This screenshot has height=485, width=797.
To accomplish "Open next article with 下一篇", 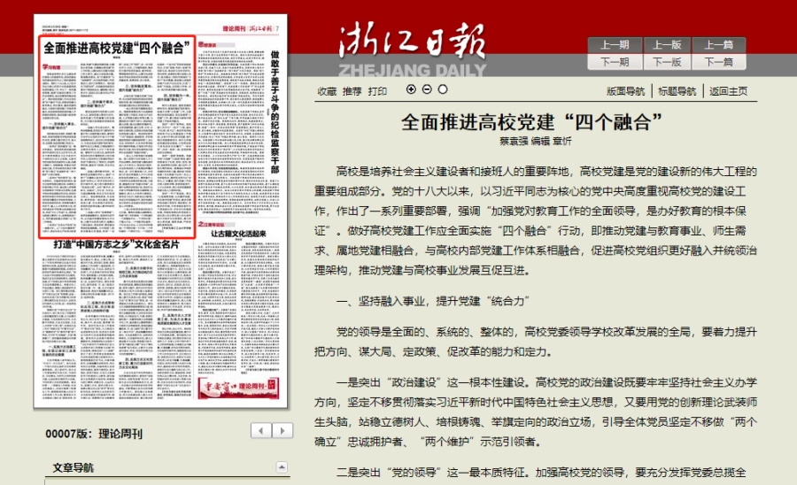I will coord(719,62).
